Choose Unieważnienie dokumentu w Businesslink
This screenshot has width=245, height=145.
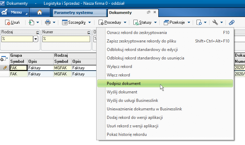165,109
